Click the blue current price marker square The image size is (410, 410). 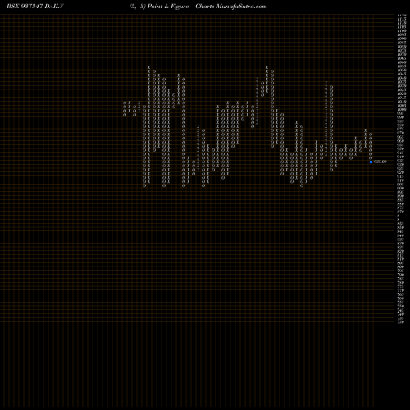[x=371, y=162]
